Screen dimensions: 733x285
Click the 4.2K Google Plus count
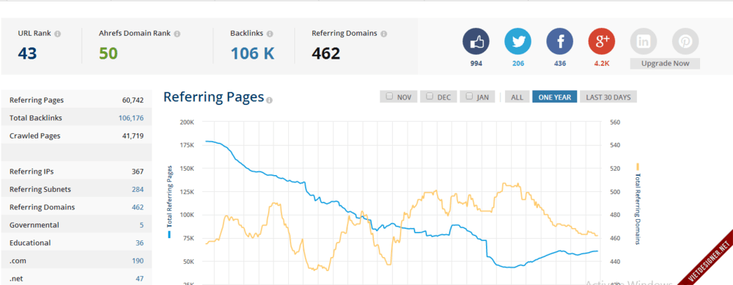(x=602, y=64)
